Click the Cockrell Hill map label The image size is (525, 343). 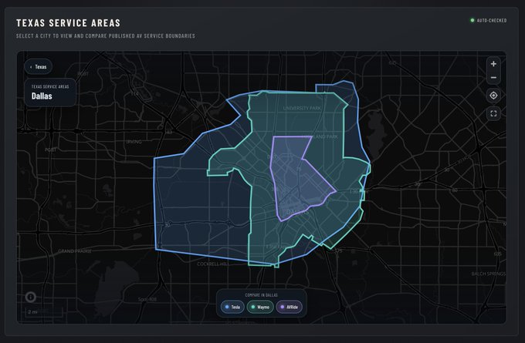pos(213,264)
